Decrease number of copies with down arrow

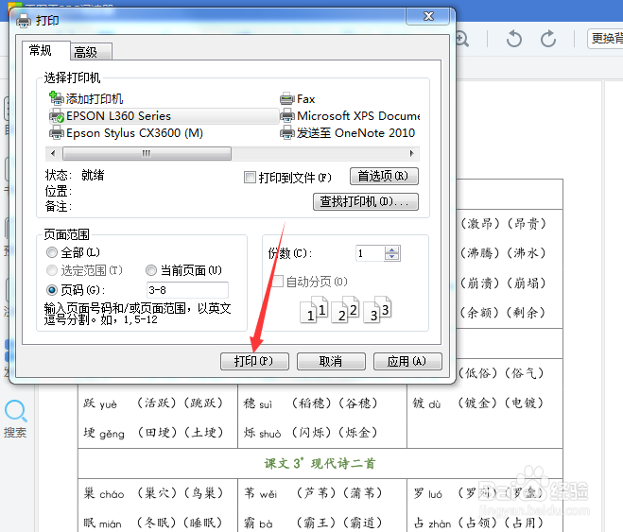(392, 257)
